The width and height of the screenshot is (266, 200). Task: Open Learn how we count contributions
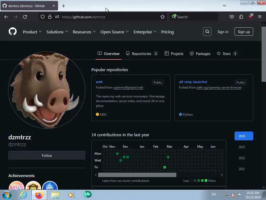point(125,181)
